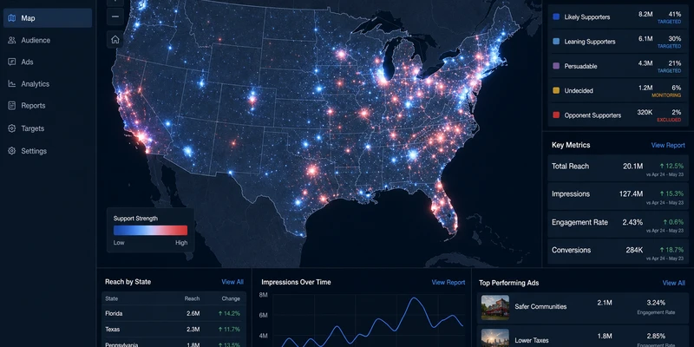Click the 20.1M Total Reach value
This screenshot has width=694, height=347.
click(633, 167)
